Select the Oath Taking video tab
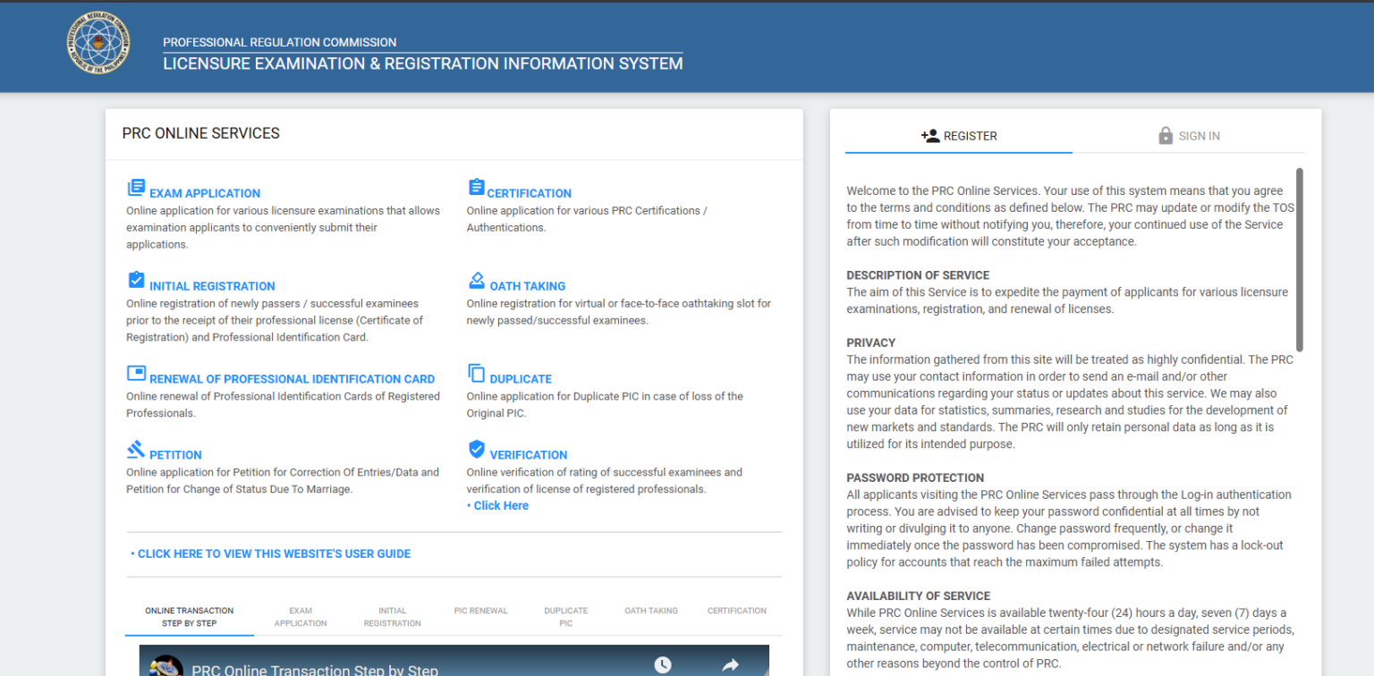 (x=650, y=611)
